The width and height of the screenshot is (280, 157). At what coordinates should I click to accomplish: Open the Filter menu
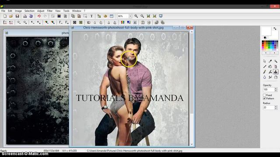pyautogui.click(x=49, y=11)
